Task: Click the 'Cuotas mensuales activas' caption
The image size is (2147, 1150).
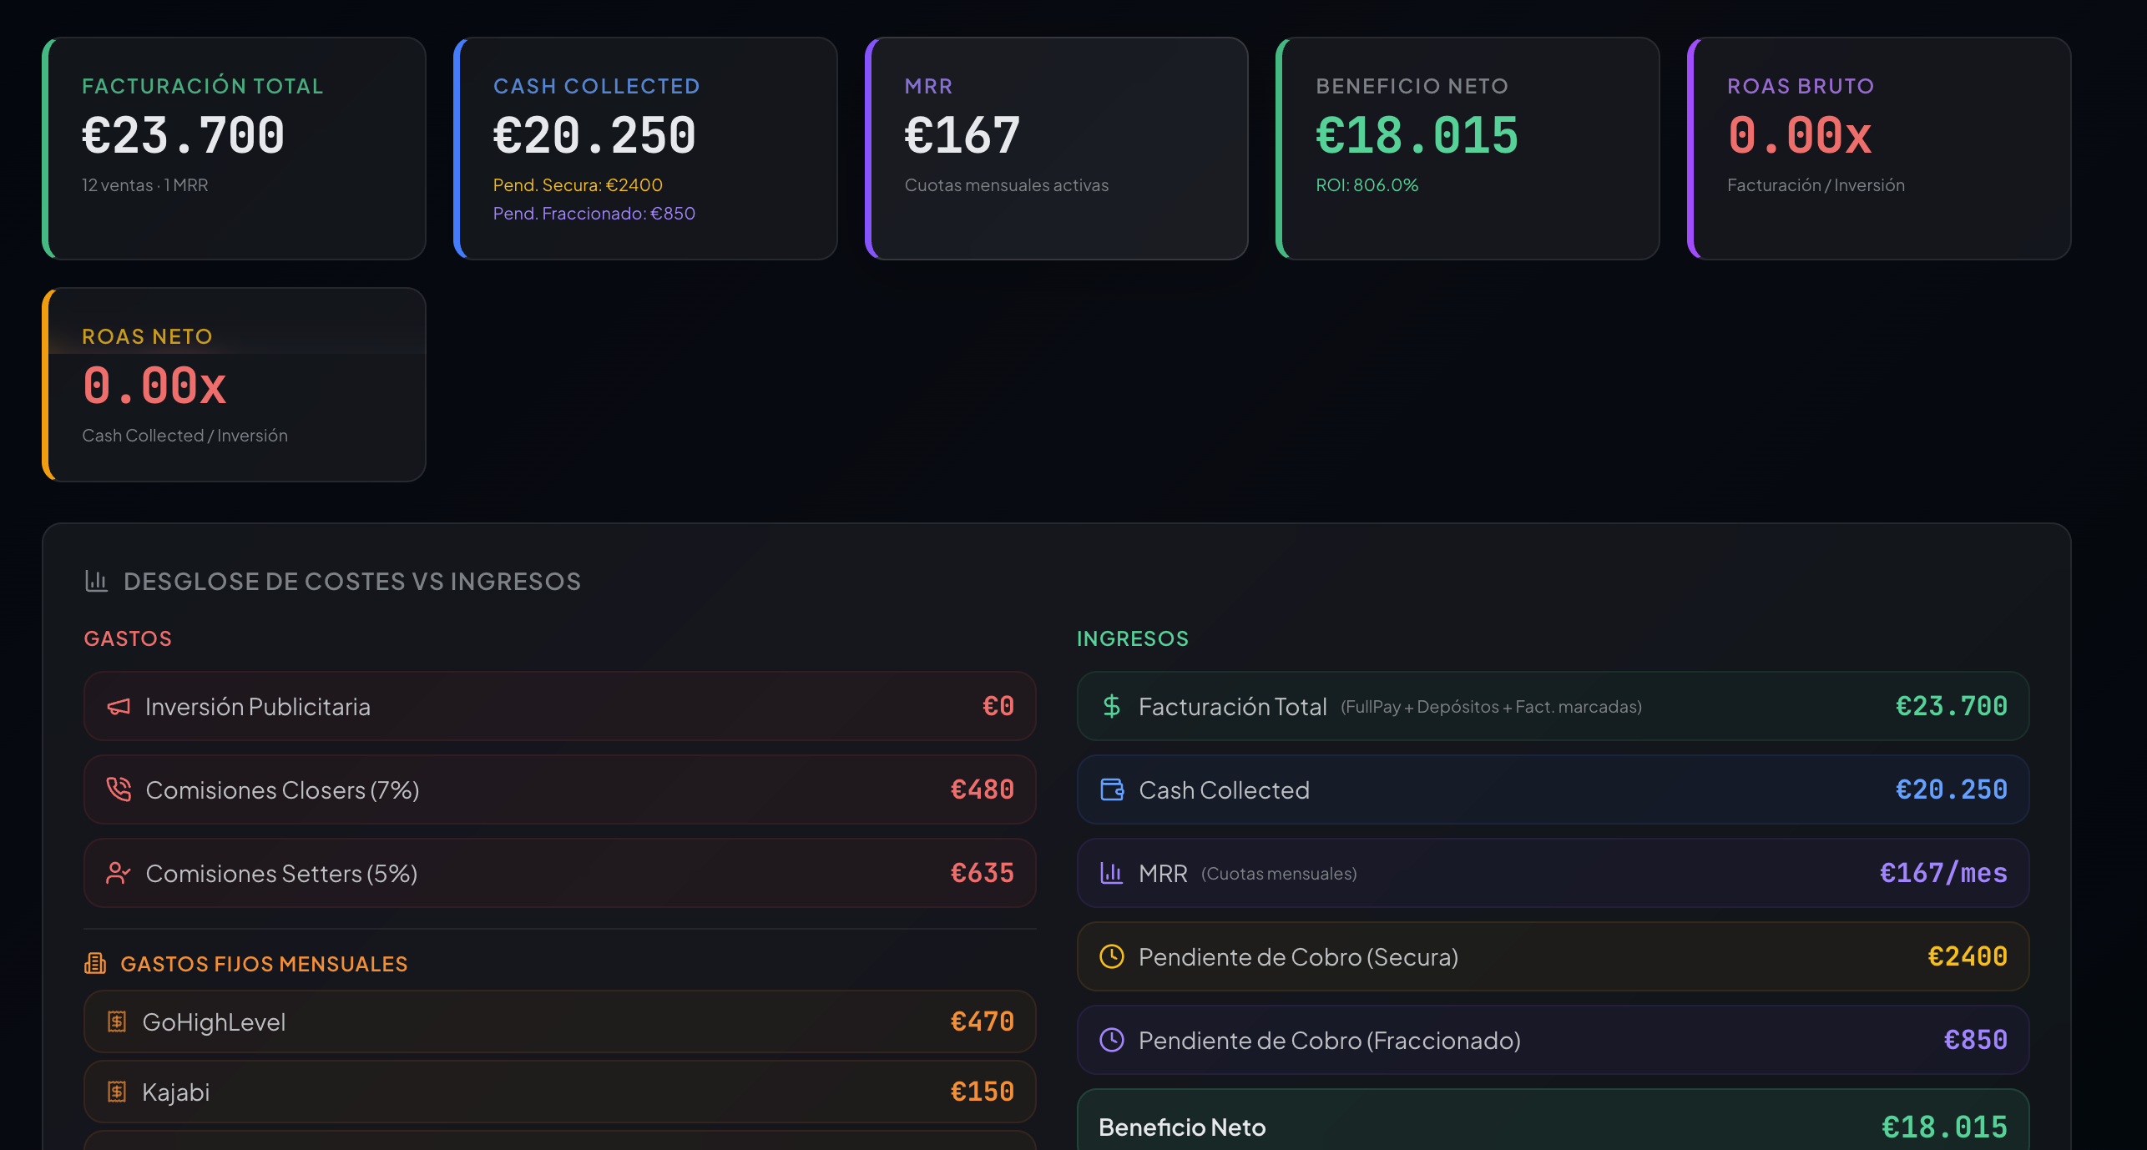Action: [1007, 185]
